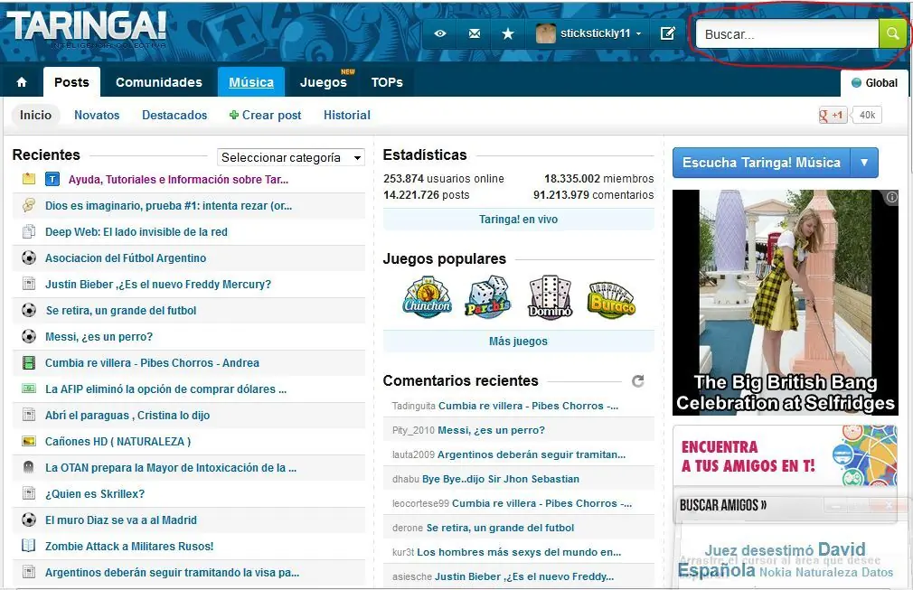Click the soccer ball icon beside Messi post
Viewport: 913px width, 590px height.
tap(29, 336)
